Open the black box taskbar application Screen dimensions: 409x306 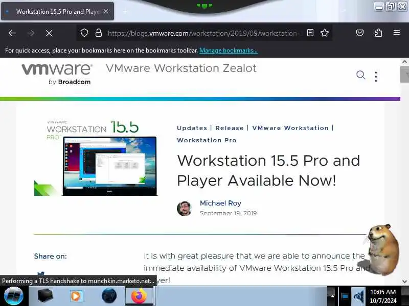[x=45, y=296]
